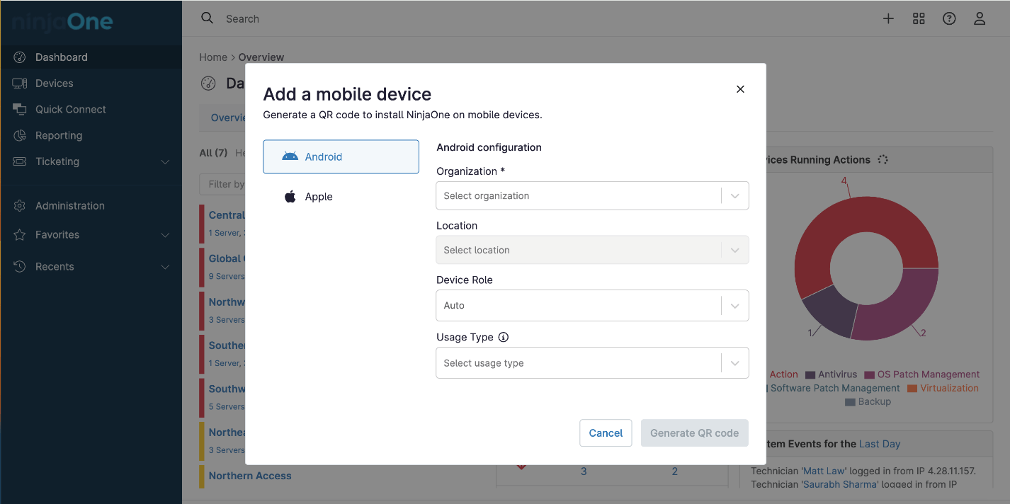Click the Dashboard sidebar icon
The height and width of the screenshot is (504, 1010).
click(20, 57)
